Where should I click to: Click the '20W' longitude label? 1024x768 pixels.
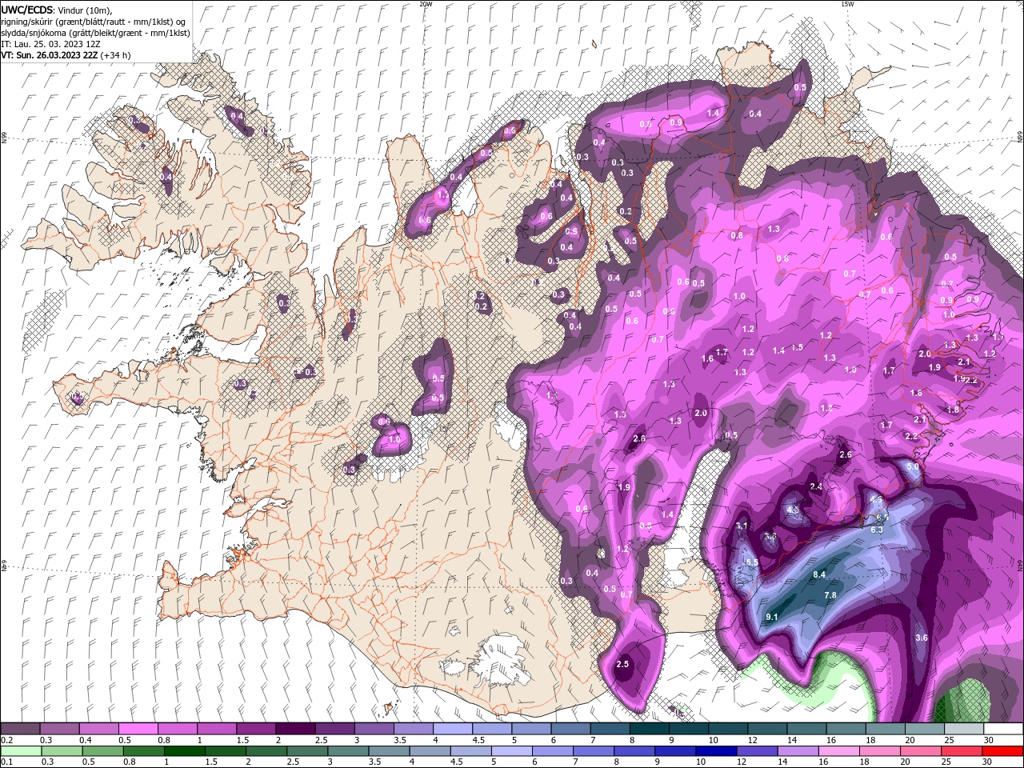click(426, 4)
